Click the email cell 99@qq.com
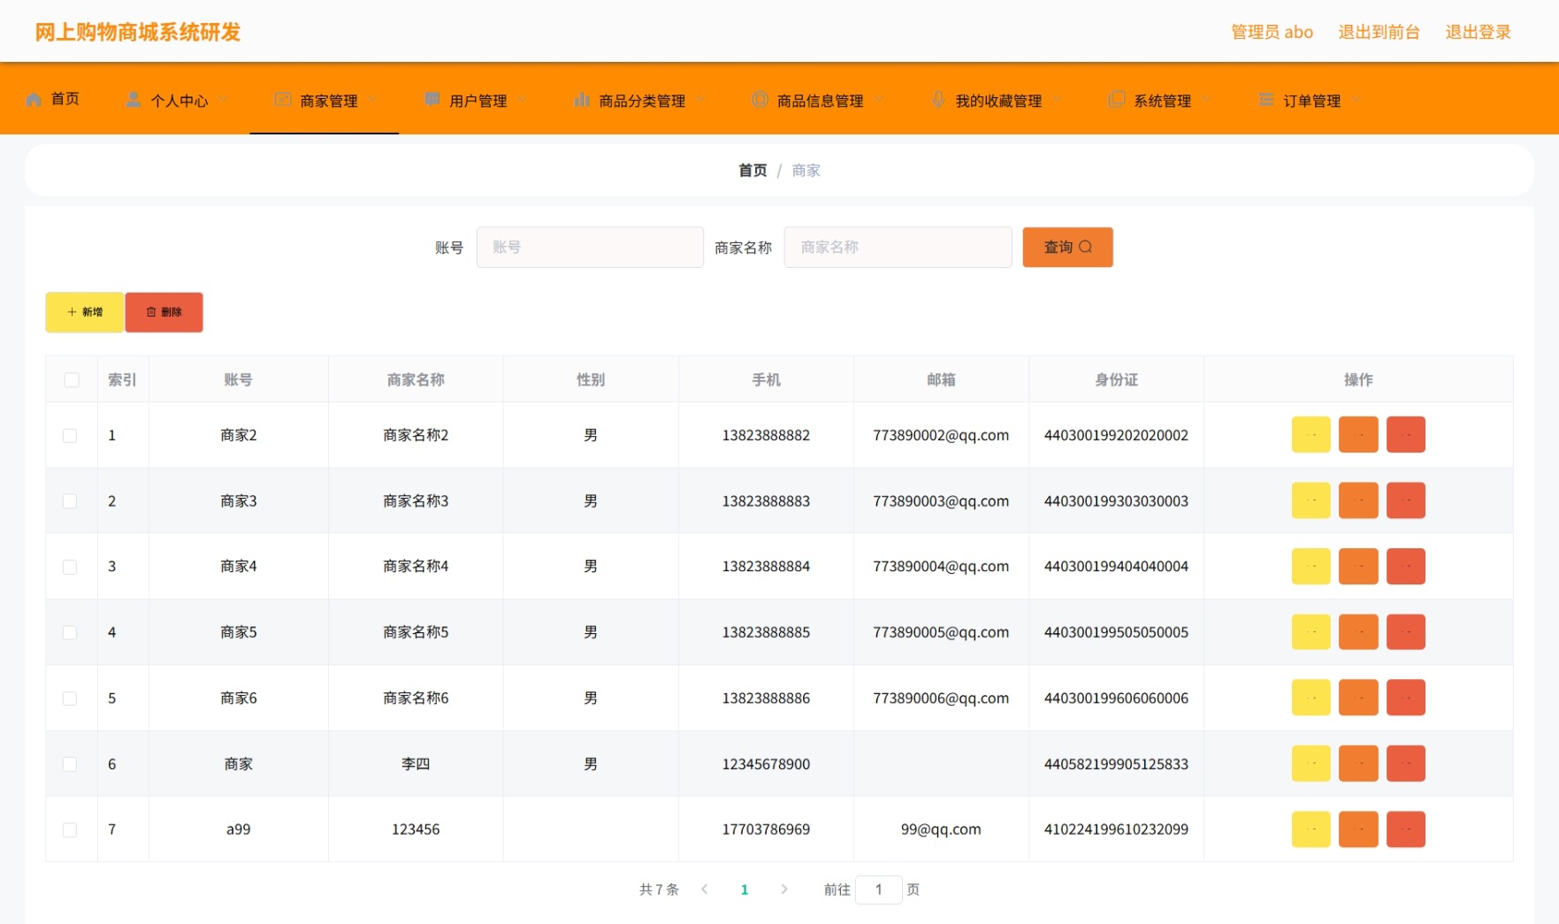The image size is (1559, 924). [941, 829]
